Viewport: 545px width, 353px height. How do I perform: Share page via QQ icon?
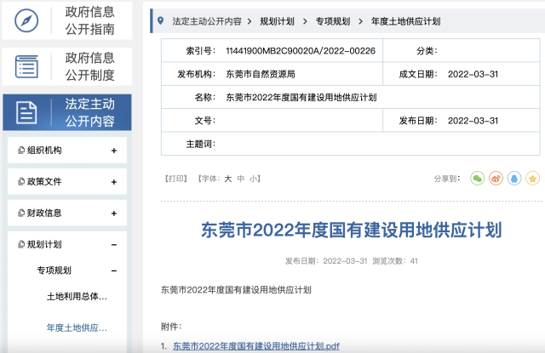point(514,179)
